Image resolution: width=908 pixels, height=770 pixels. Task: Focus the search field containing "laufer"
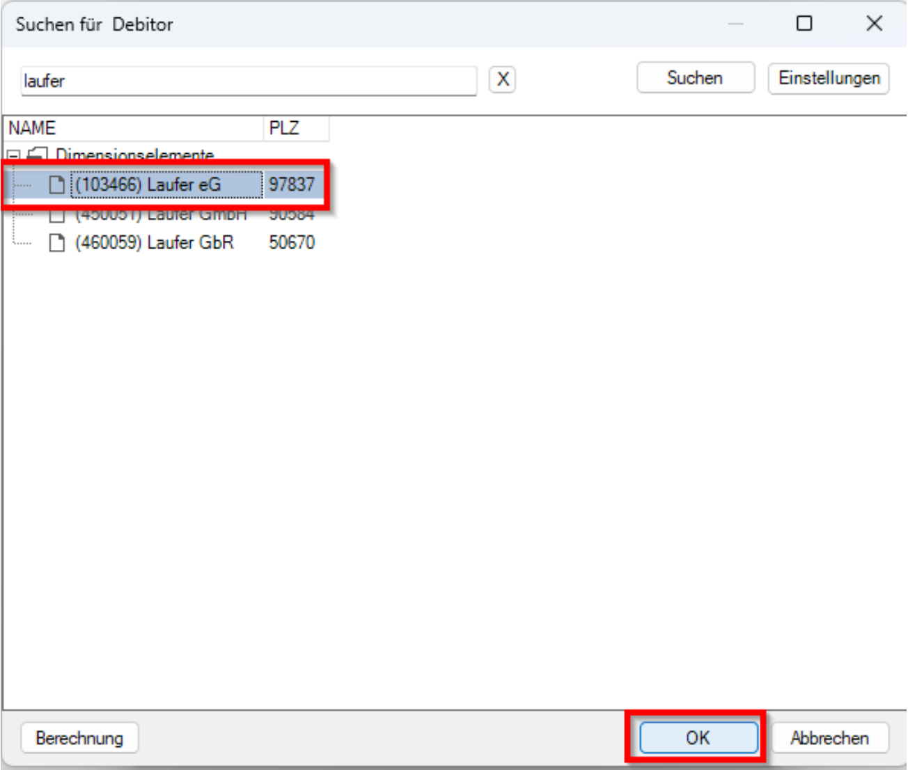click(249, 81)
